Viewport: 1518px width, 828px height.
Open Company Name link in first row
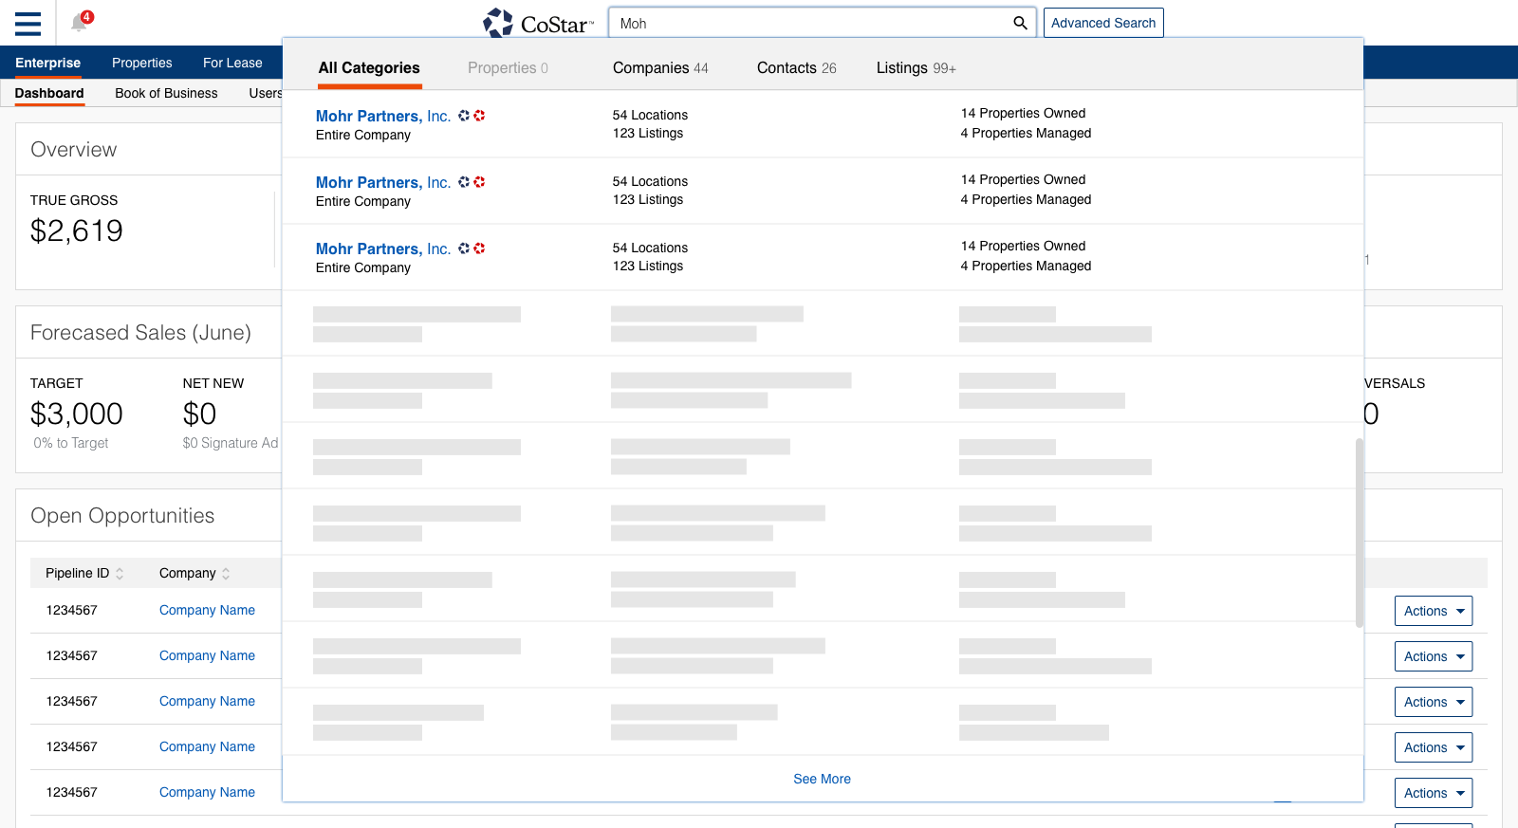click(x=207, y=610)
